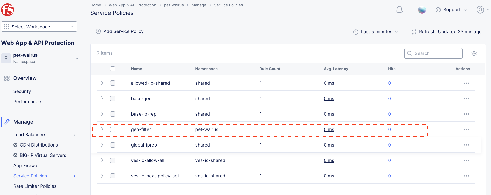
Task: Check the base-geo row checkbox
Action: click(113, 99)
